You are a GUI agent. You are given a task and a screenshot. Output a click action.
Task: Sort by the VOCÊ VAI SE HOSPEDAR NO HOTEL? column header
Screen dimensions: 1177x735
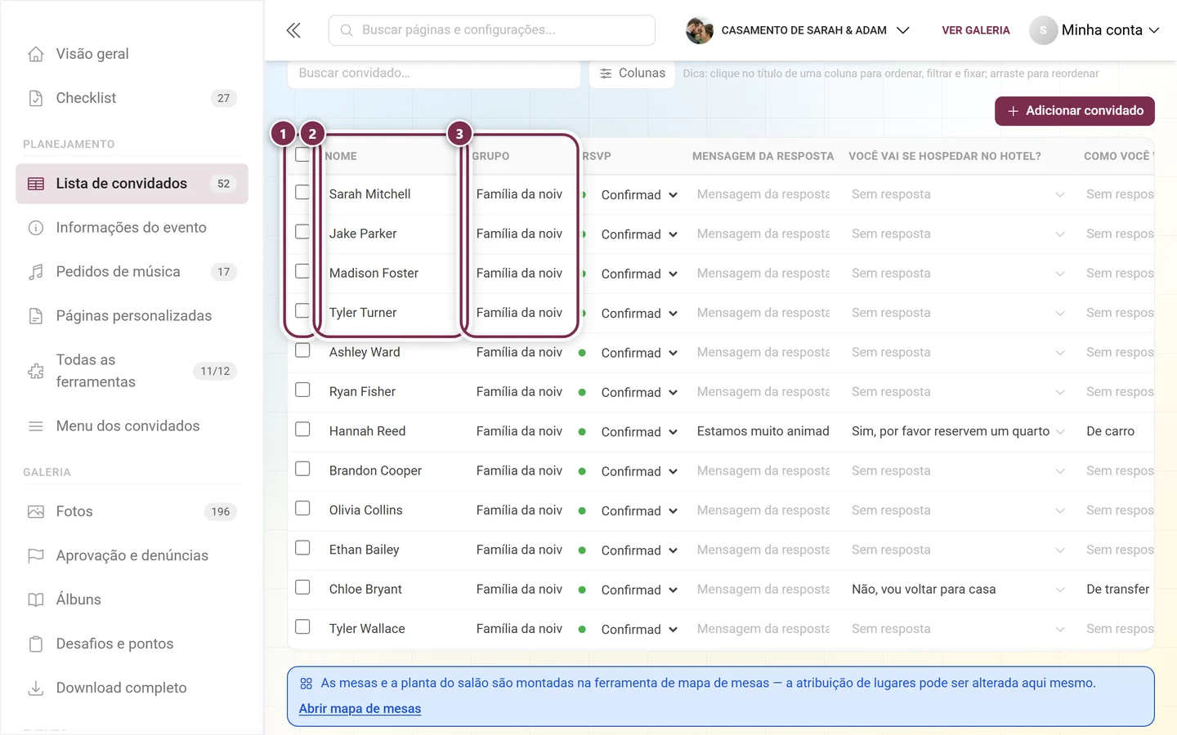945,156
